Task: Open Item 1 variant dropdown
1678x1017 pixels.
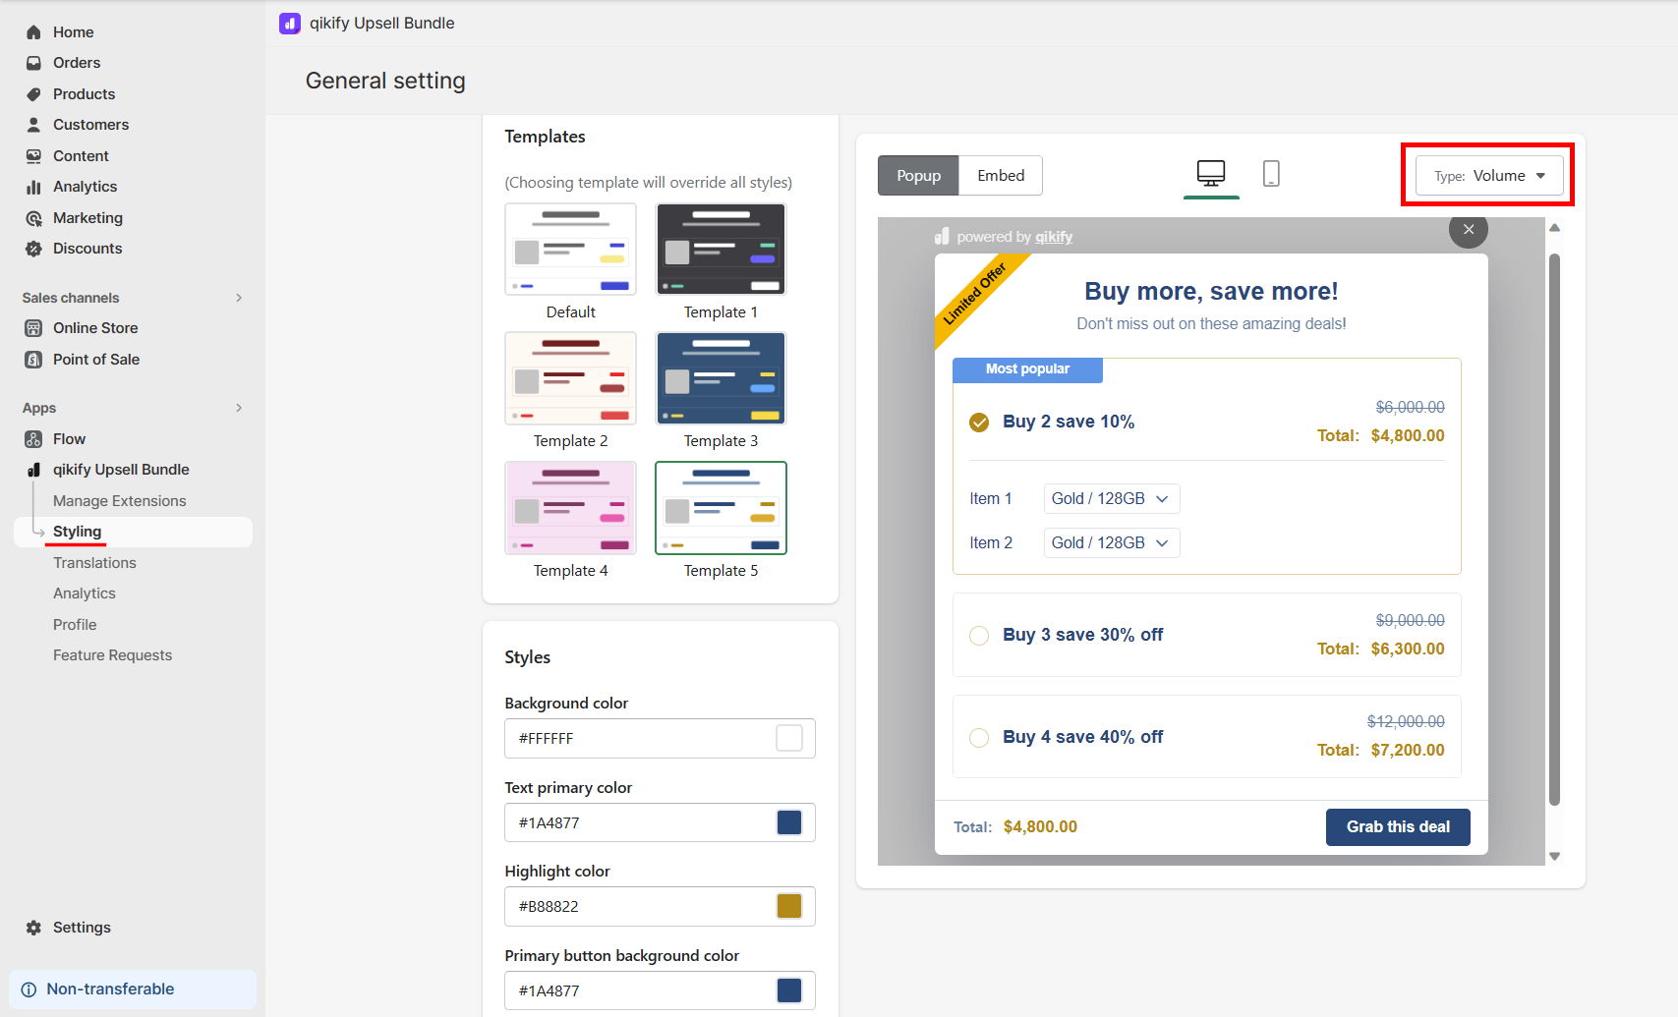Action: tap(1112, 499)
